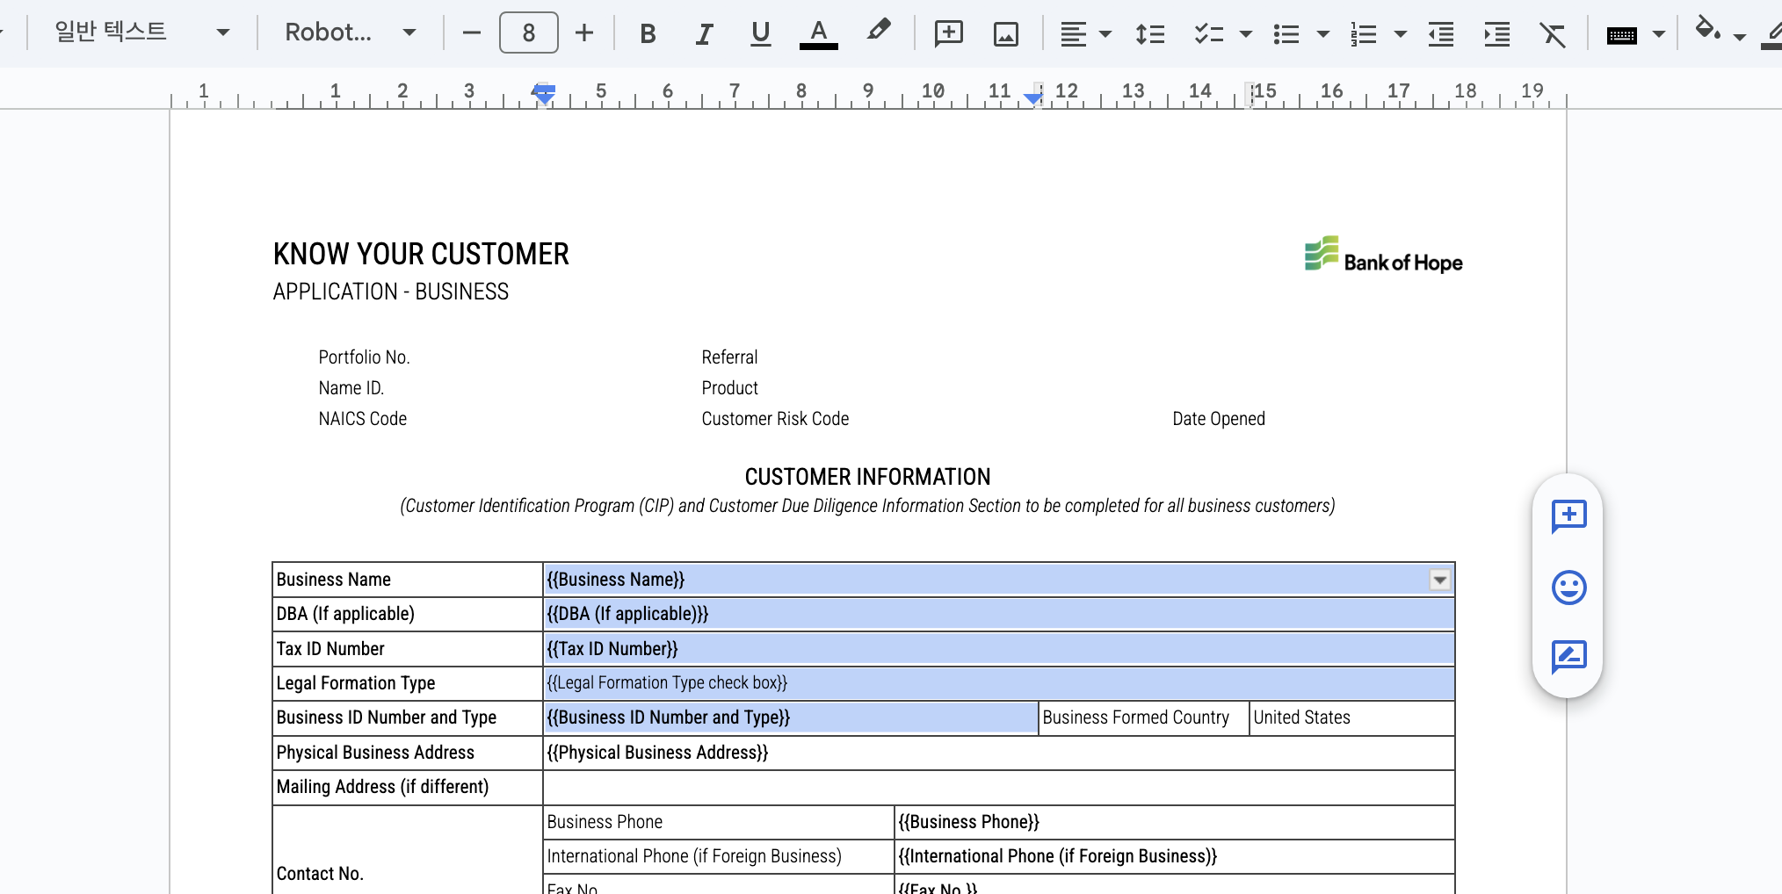Open the text color picker
The height and width of the screenshot is (894, 1782).
818,33
